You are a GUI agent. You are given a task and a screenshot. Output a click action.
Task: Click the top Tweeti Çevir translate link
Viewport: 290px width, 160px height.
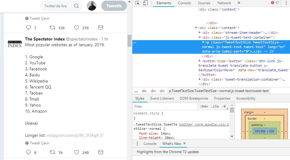[39, 18]
